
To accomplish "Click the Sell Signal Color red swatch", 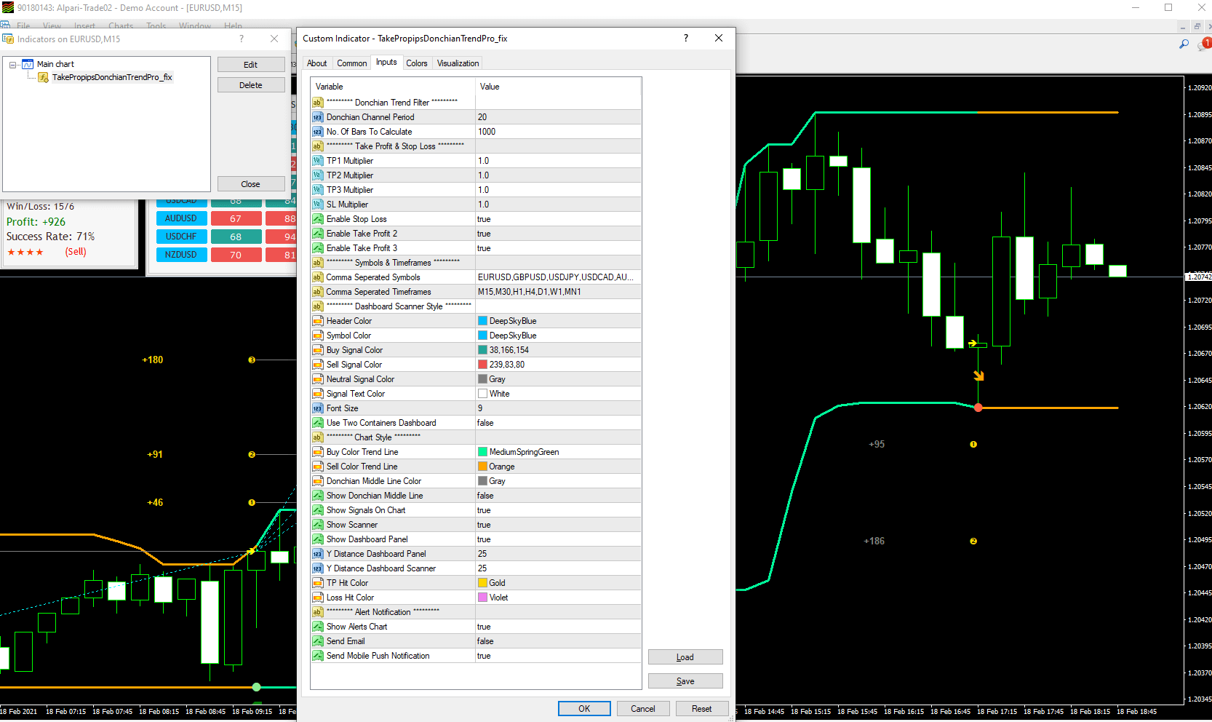I will tap(482, 365).
